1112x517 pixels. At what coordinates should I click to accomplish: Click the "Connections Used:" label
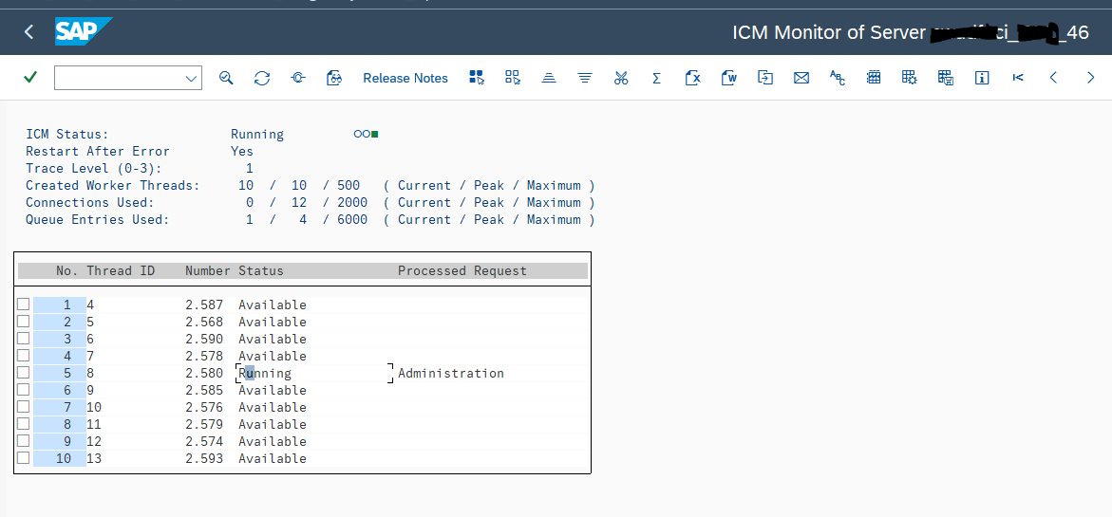(90, 203)
